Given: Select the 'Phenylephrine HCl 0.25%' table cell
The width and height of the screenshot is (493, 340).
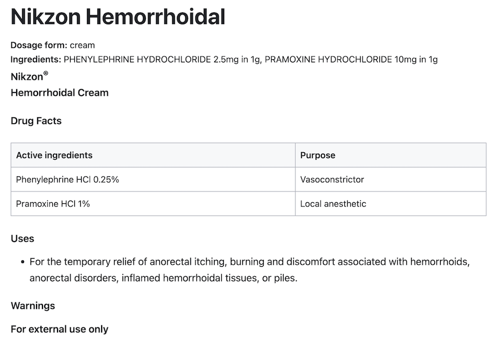Looking at the screenshot, I should [68, 180].
